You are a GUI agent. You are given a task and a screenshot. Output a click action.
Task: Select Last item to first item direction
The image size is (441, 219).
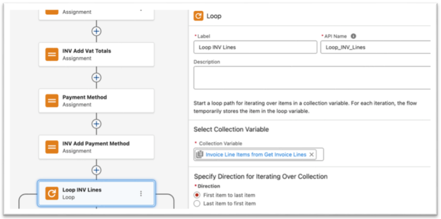point(197,204)
